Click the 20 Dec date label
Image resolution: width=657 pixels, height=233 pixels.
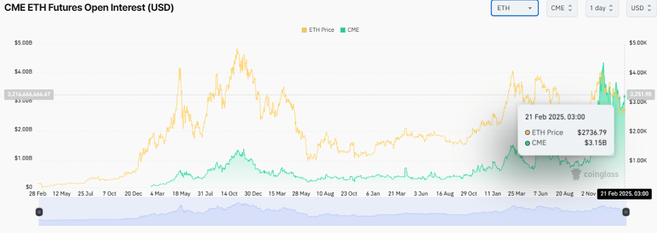[133, 193]
